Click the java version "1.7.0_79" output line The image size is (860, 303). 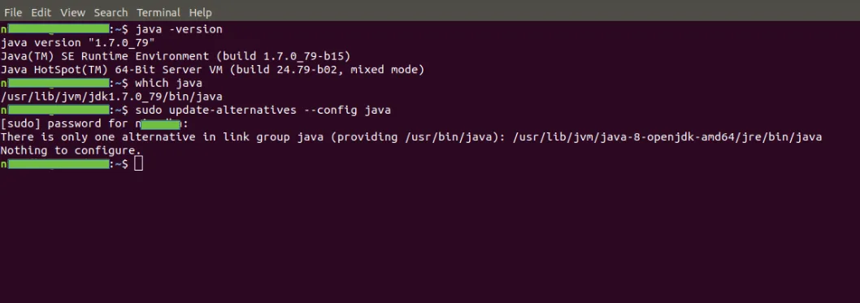pos(78,43)
